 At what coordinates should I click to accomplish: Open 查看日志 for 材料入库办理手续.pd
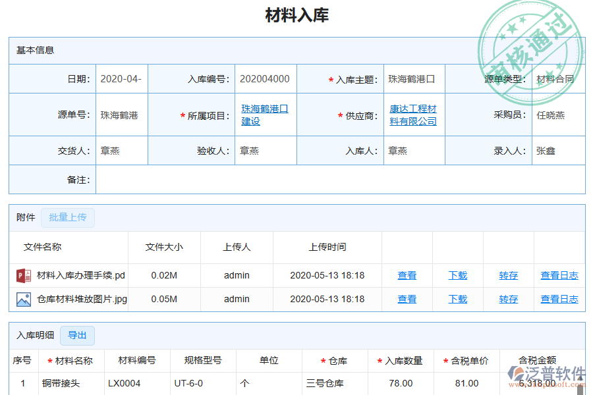coord(559,275)
